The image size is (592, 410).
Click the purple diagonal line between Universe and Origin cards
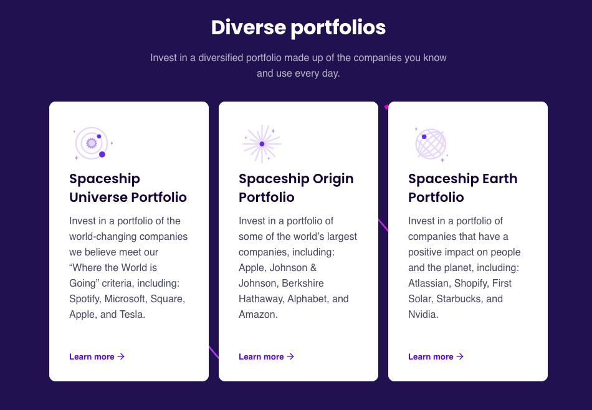pos(214,352)
